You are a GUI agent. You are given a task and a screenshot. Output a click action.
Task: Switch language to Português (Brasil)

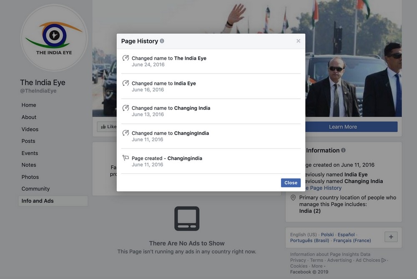tap(309, 241)
